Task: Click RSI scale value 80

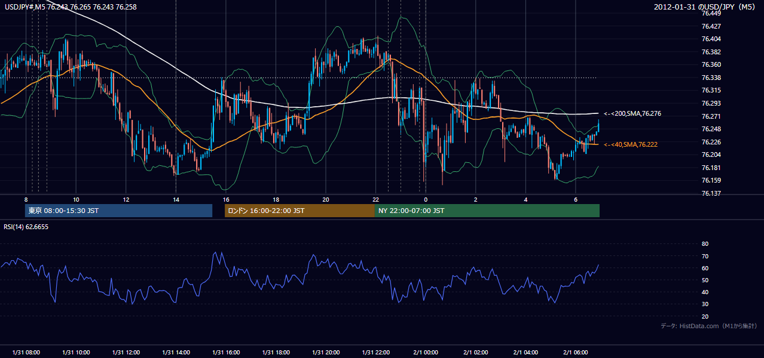Action: pyautogui.click(x=705, y=244)
